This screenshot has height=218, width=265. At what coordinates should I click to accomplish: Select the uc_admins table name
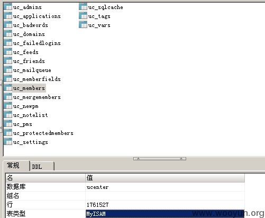coord(28,7)
